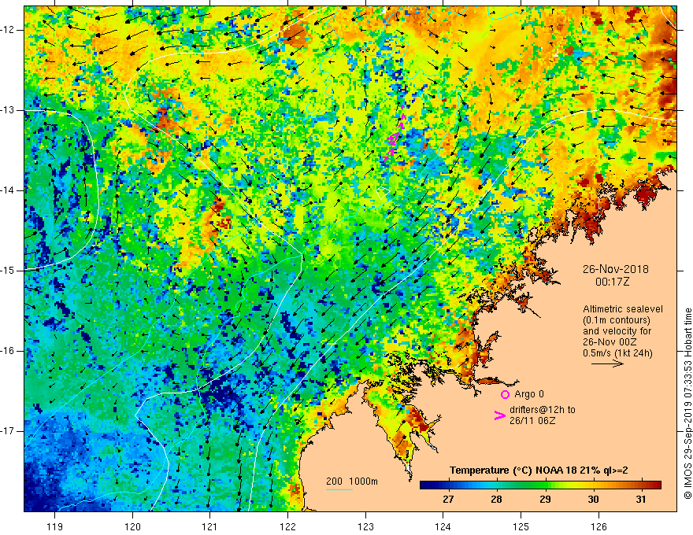
Task: Click 'and velocity for' legend line
Action: pos(617,331)
